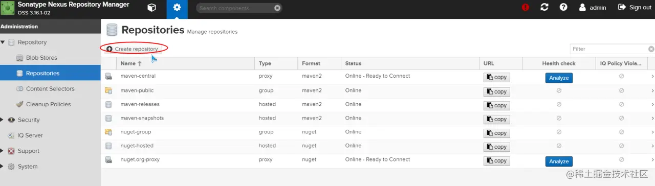Select Repositories in sidebar
Viewport: 655px width, 186px height.
50,73
